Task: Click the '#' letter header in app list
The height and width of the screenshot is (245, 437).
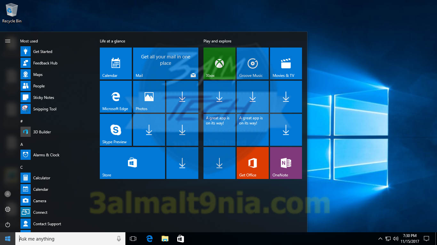Action: 21,121
